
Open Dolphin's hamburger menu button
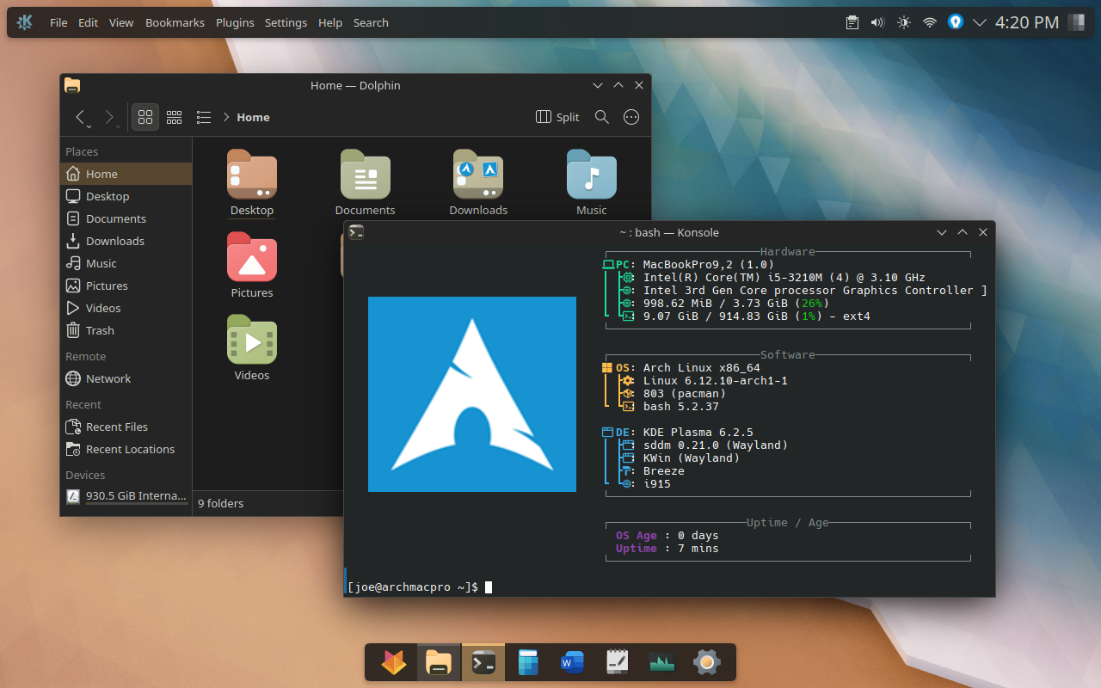[631, 117]
